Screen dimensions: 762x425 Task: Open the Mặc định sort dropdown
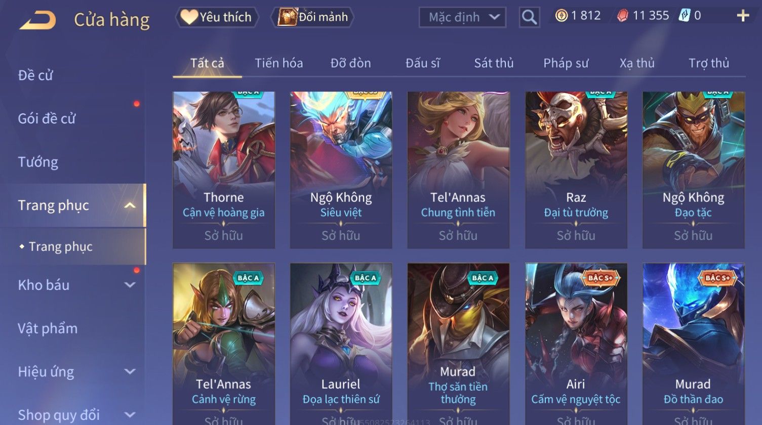click(462, 17)
